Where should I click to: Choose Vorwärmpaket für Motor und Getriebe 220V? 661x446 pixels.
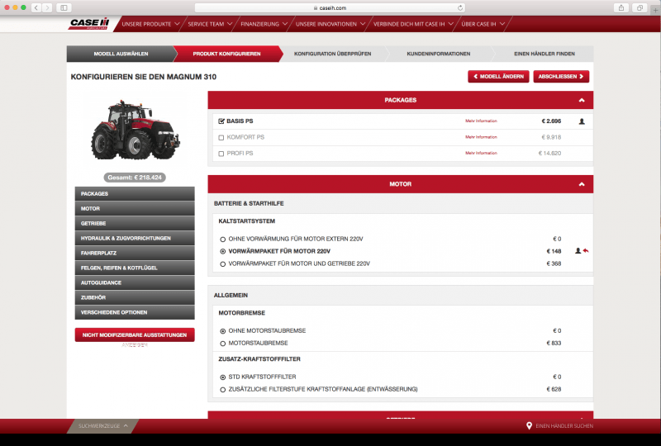coord(222,264)
